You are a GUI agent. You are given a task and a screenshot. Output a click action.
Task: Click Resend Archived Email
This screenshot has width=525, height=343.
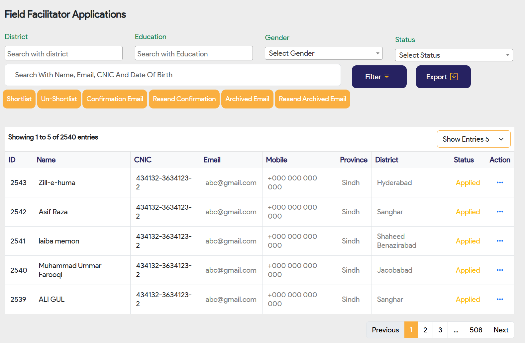coord(312,99)
